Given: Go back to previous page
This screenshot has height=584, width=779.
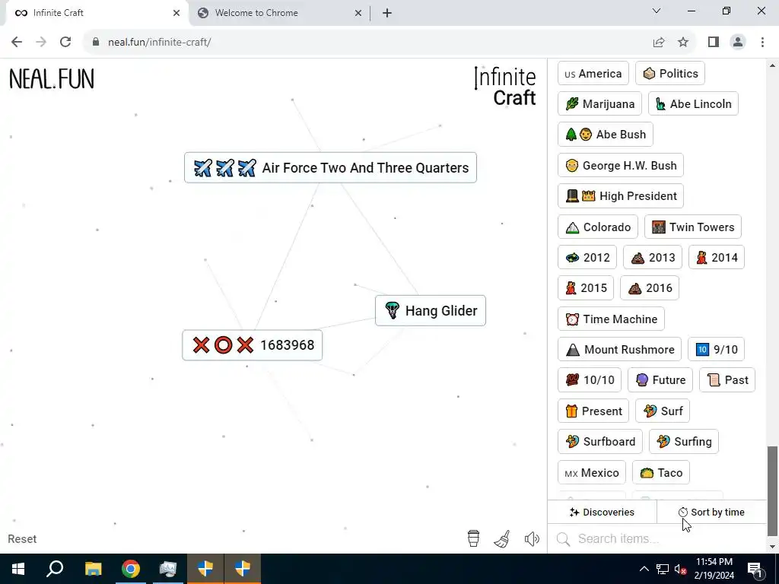Looking at the screenshot, I should [17, 43].
